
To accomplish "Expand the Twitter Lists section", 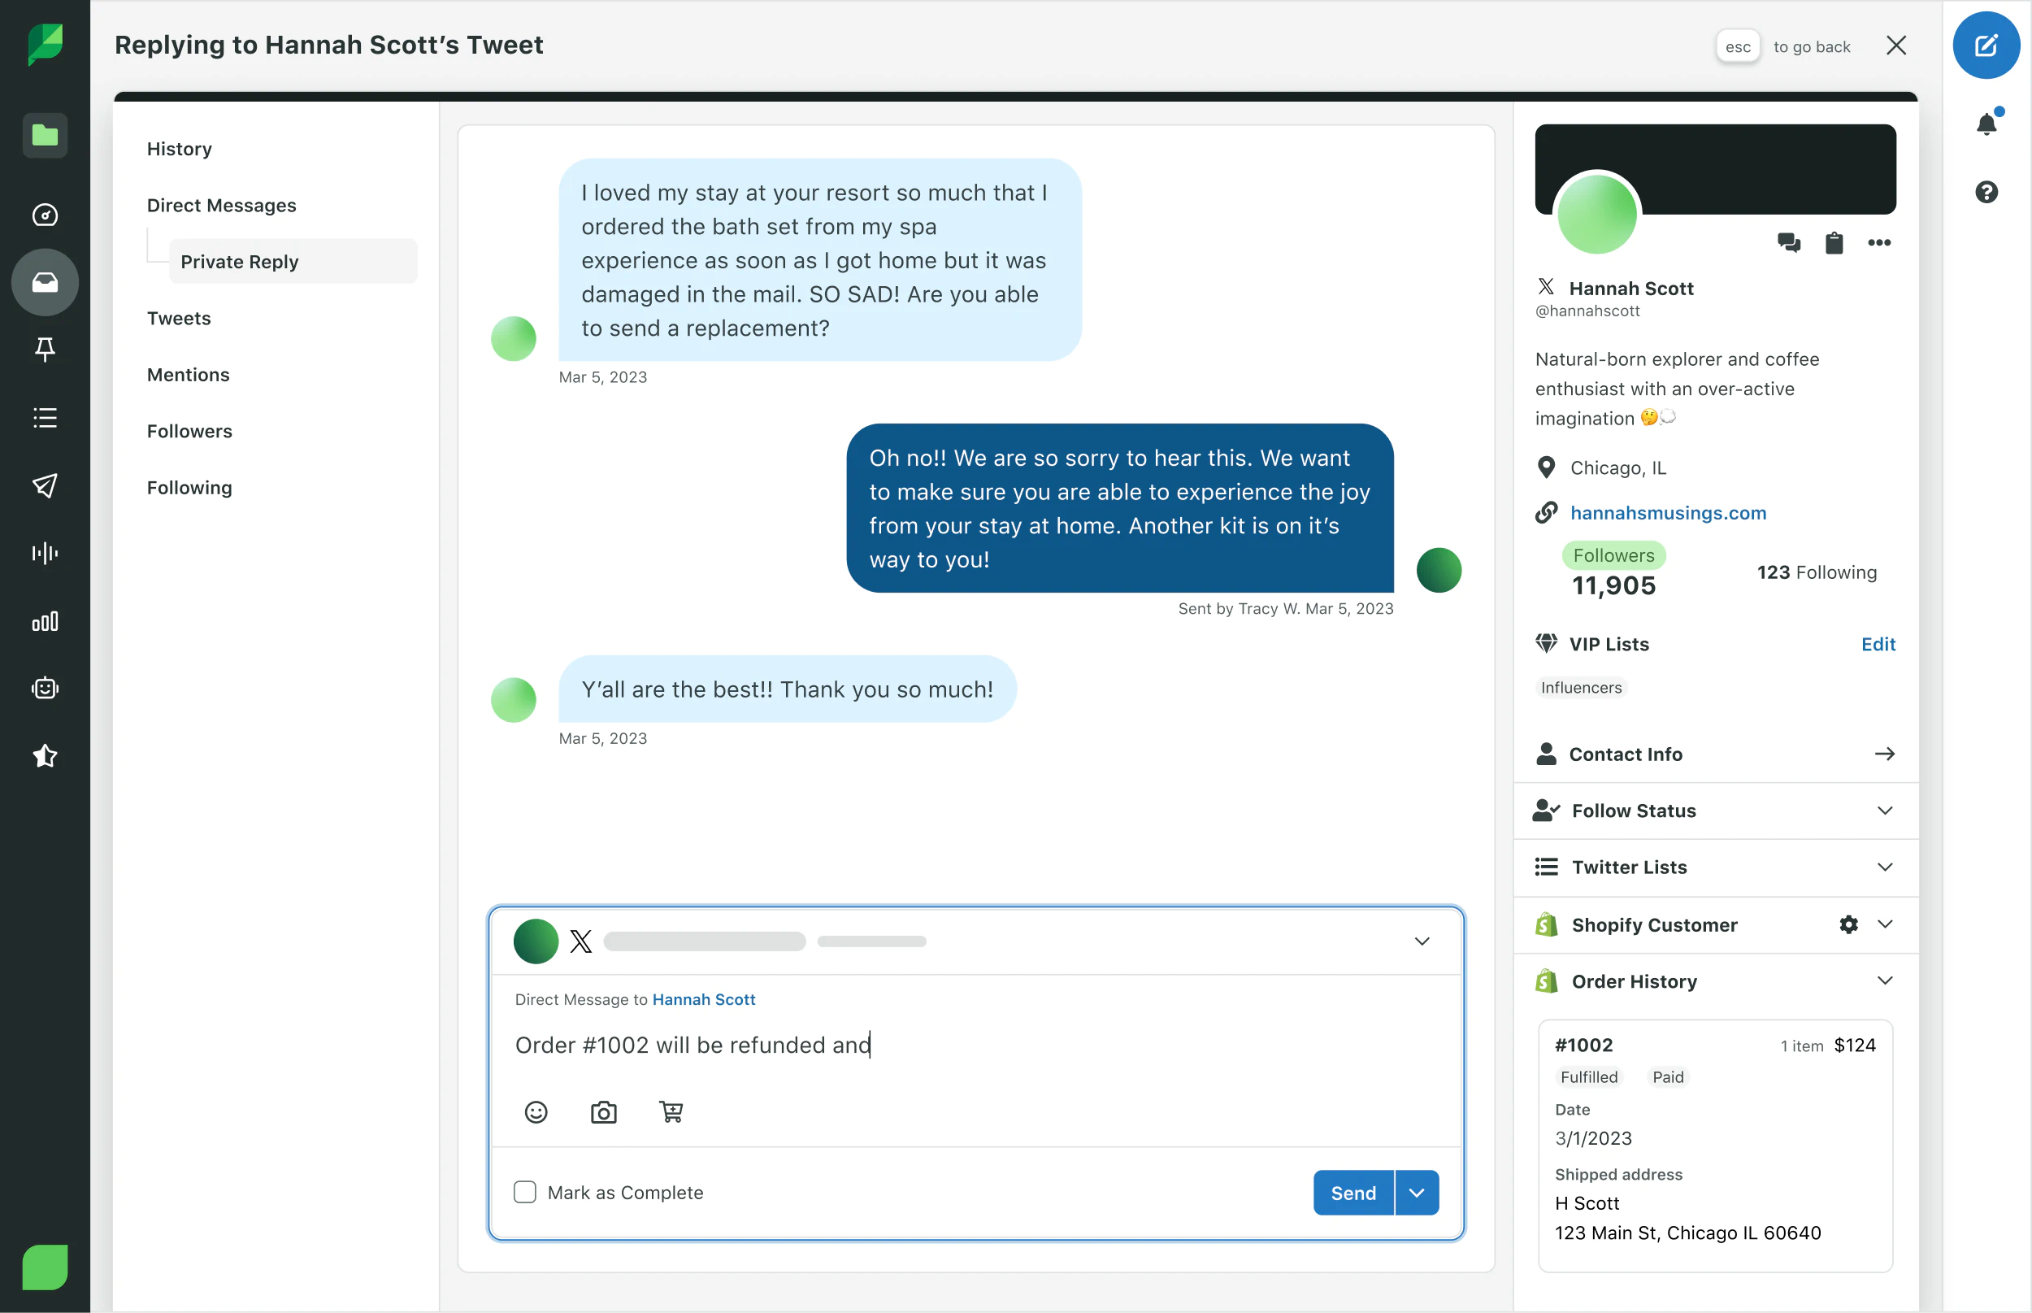I will click(1715, 867).
